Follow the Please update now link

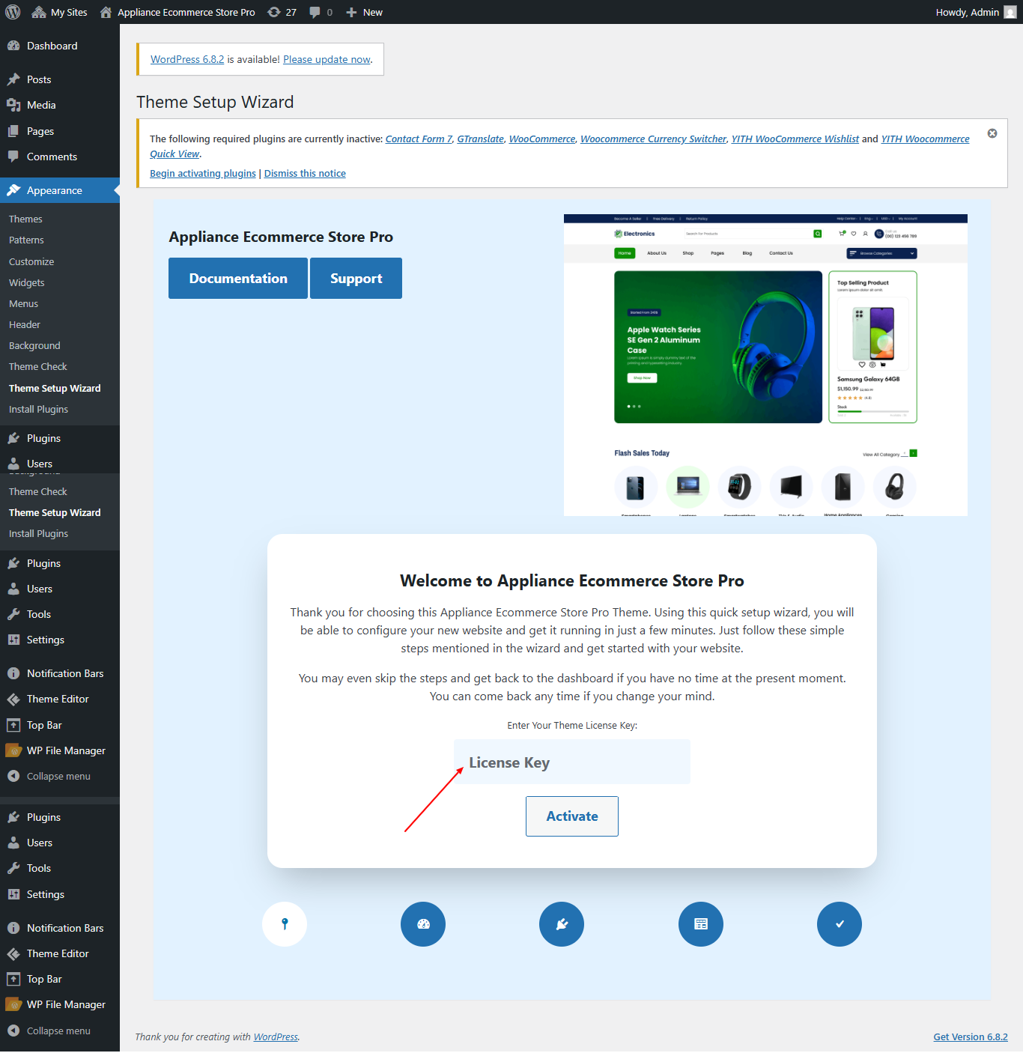pos(326,59)
